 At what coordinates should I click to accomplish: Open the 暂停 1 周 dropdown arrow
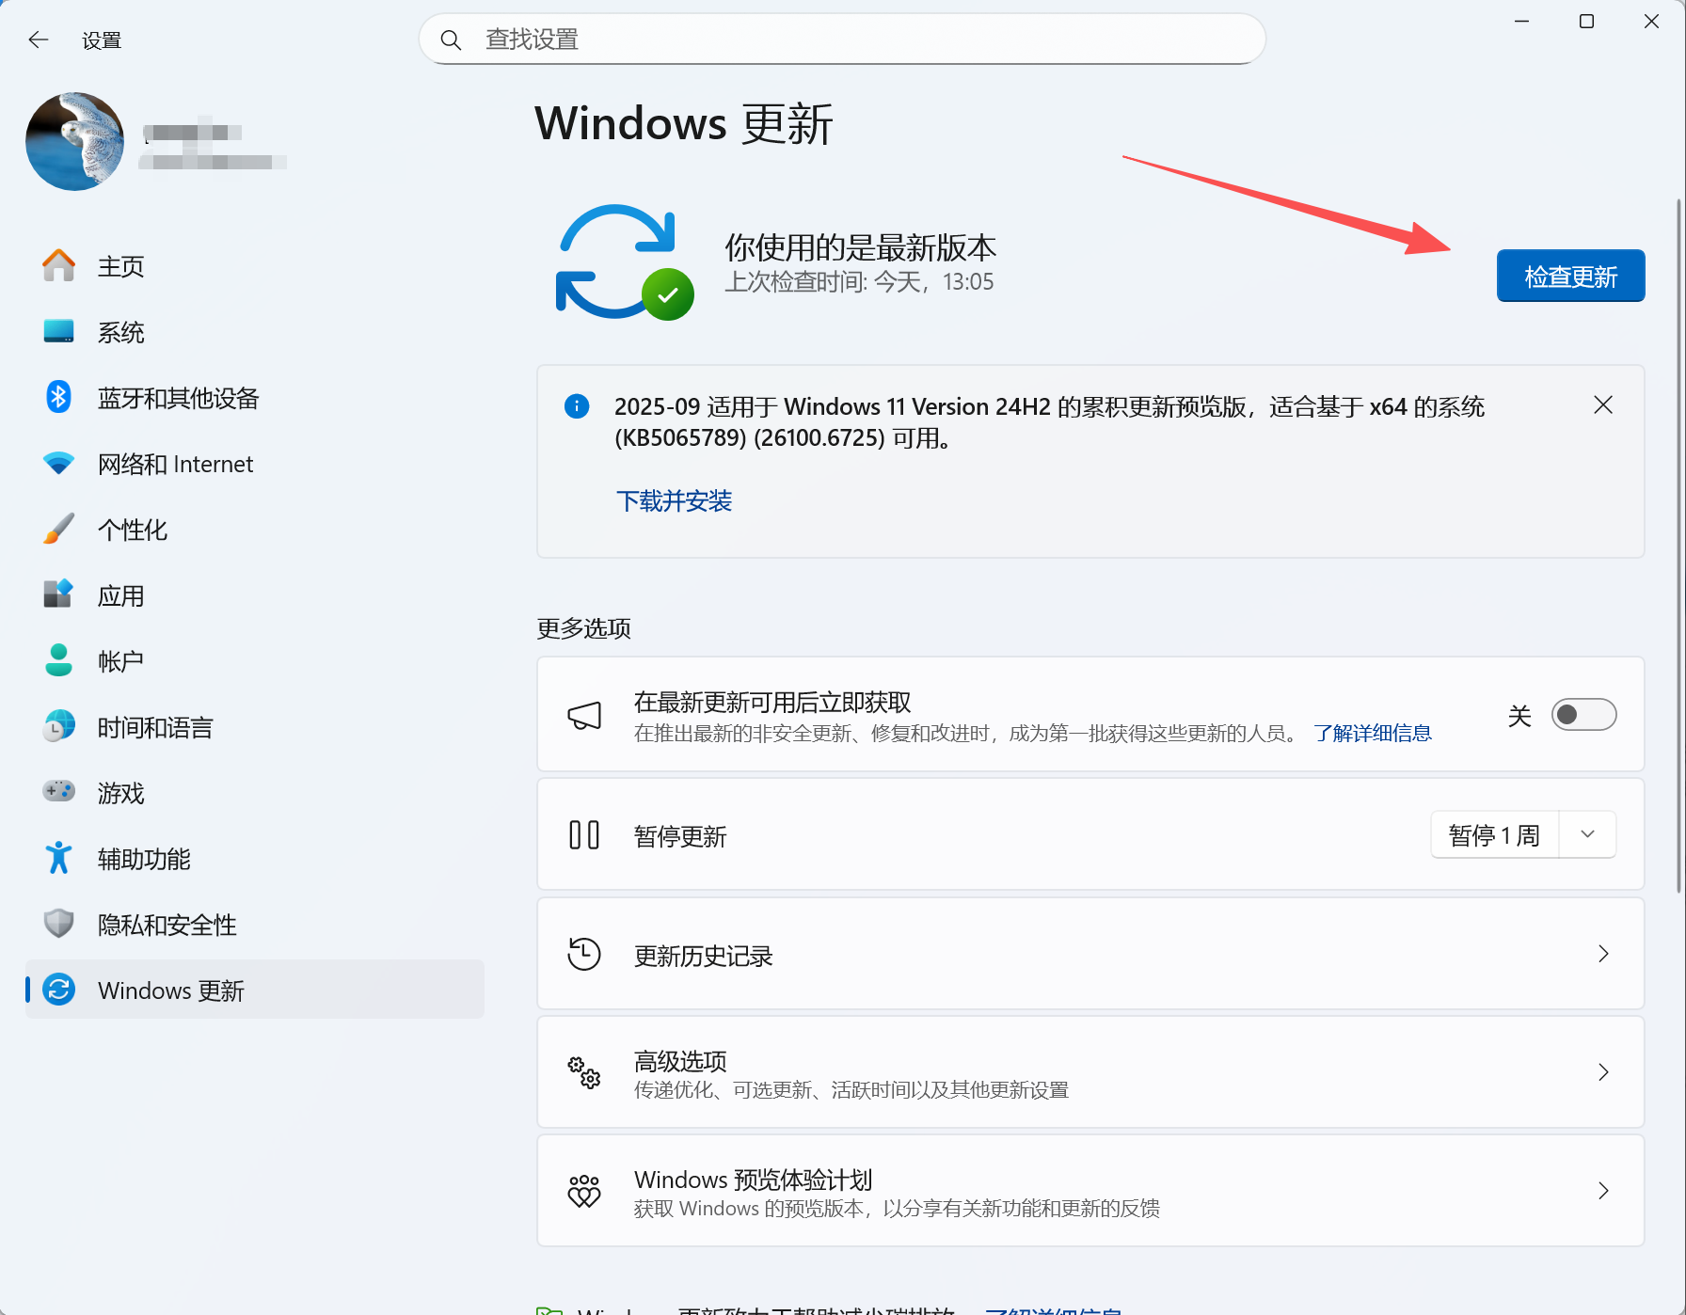coord(1588,835)
